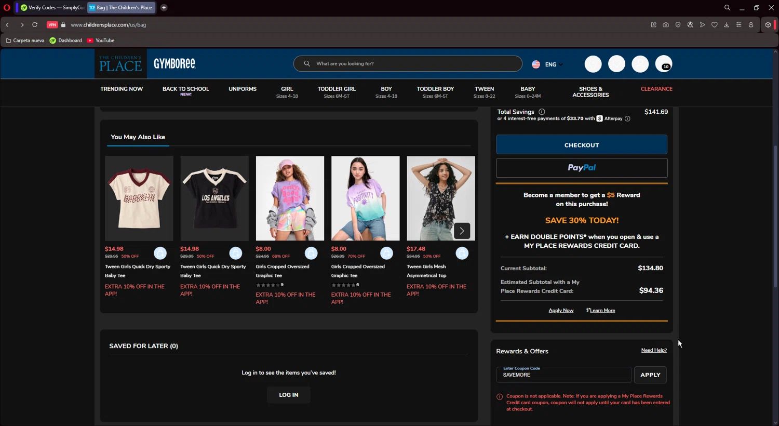779x426 pixels.
Task: Open browser downloads icon
Action: point(727,24)
